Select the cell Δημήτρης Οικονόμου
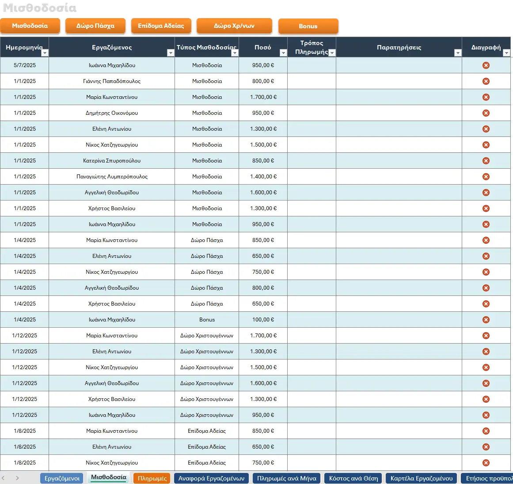 point(112,113)
